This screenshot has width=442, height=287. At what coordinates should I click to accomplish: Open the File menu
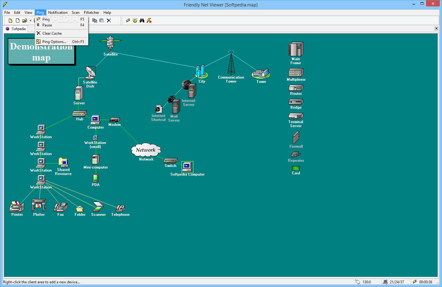[7, 13]
